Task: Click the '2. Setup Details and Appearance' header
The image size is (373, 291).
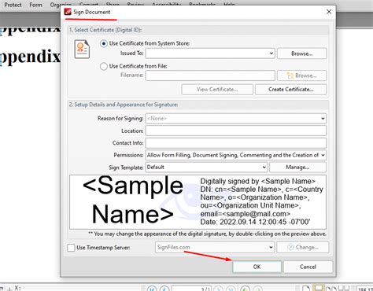Action: point(124,105)
